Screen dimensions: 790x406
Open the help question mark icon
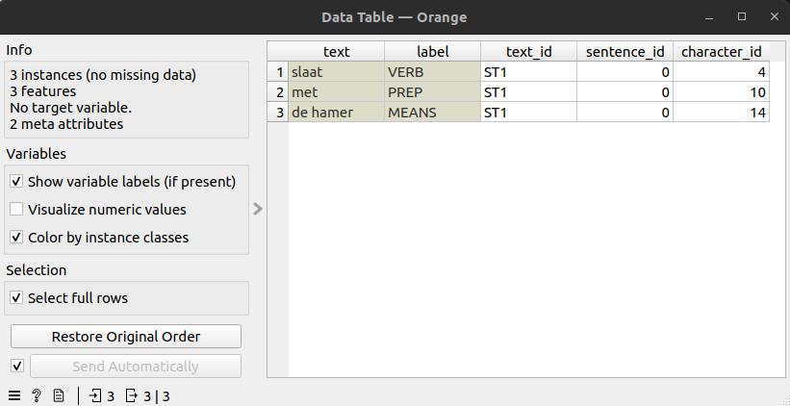pos(37,396)
